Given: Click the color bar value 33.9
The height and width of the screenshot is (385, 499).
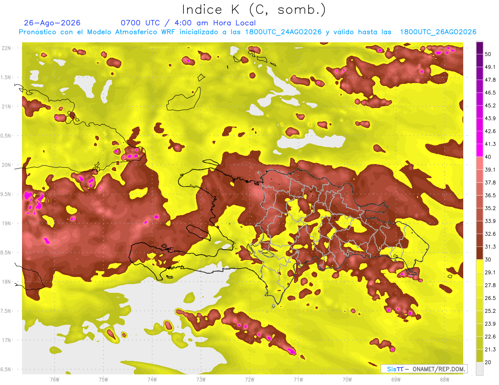Looking at the screenshot, I should click(x=490, y=221).
